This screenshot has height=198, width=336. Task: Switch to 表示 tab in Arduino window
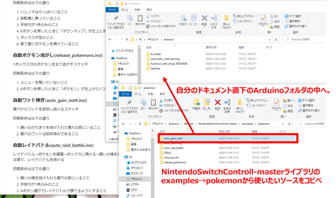pyautogui.click(x=149, y=10)
